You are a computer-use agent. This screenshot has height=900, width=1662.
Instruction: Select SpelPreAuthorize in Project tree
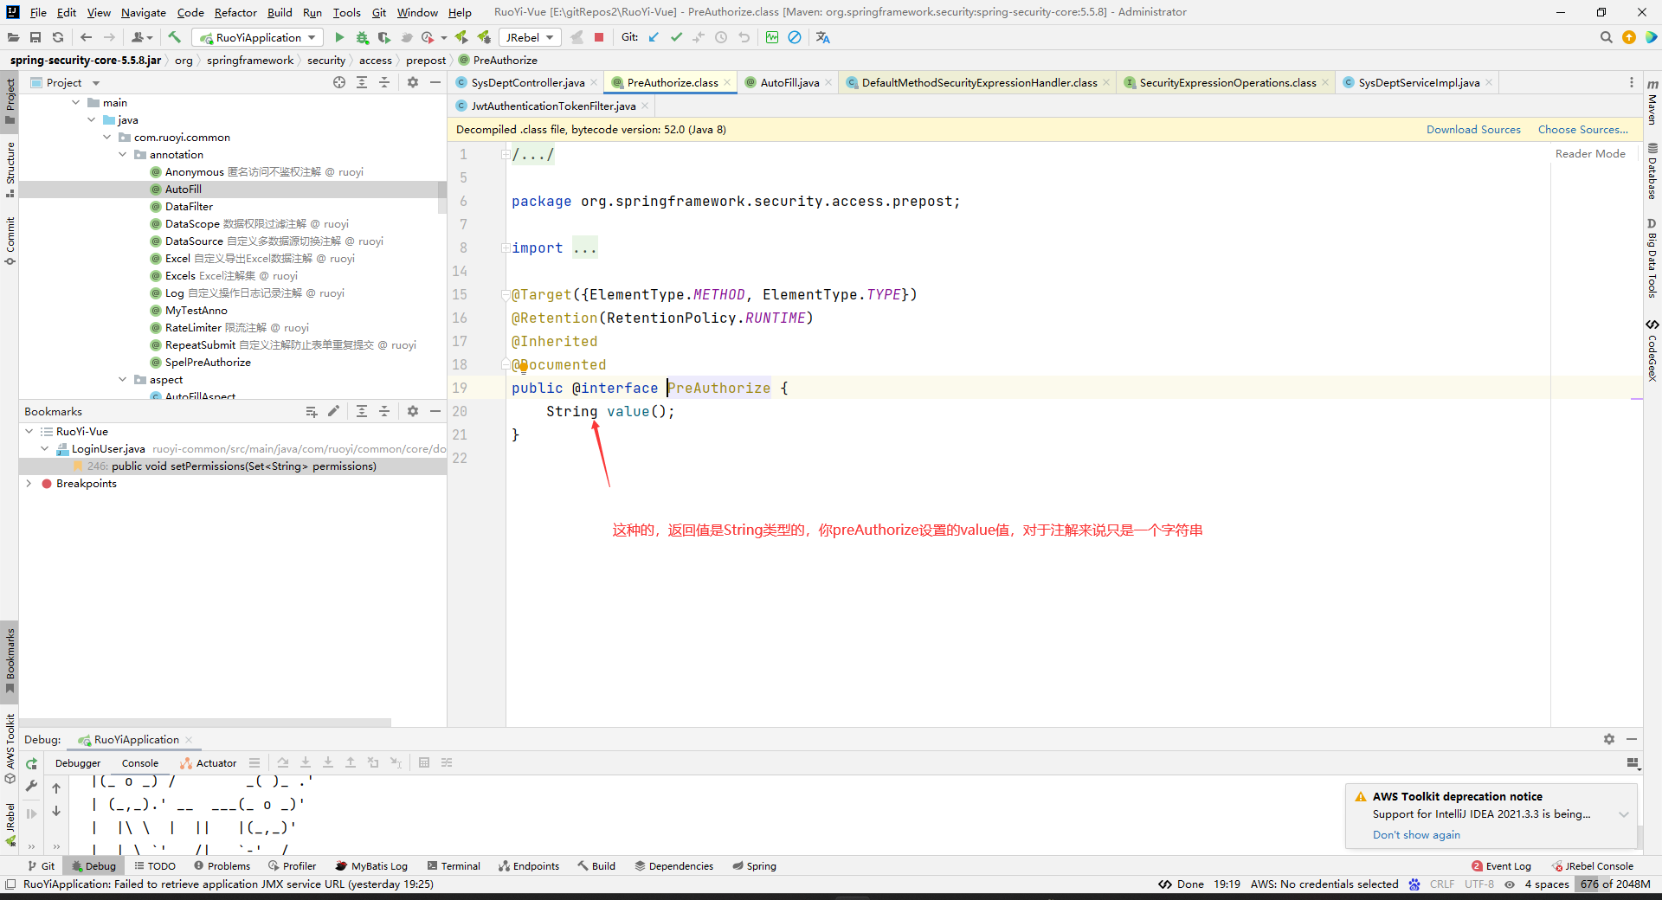click(208, 362)
